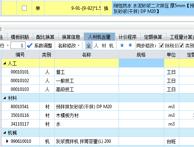
Task: Switch to the 模板钢筋 tab
Action: (x=20, y=37)
